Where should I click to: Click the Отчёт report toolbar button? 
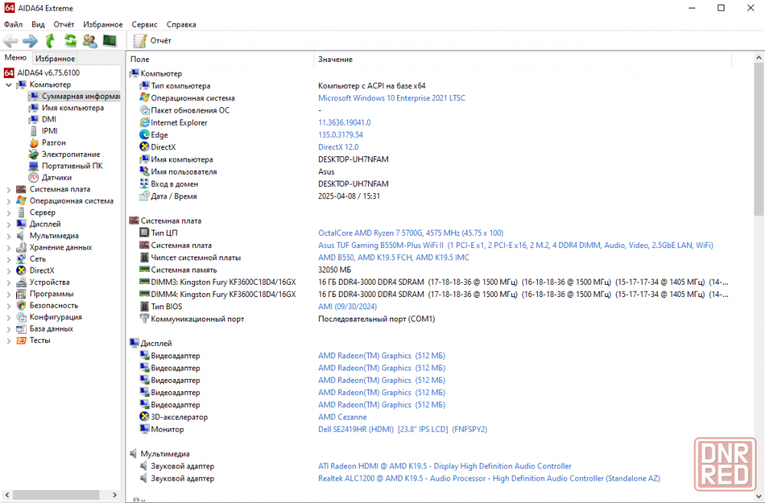point(152,41)
